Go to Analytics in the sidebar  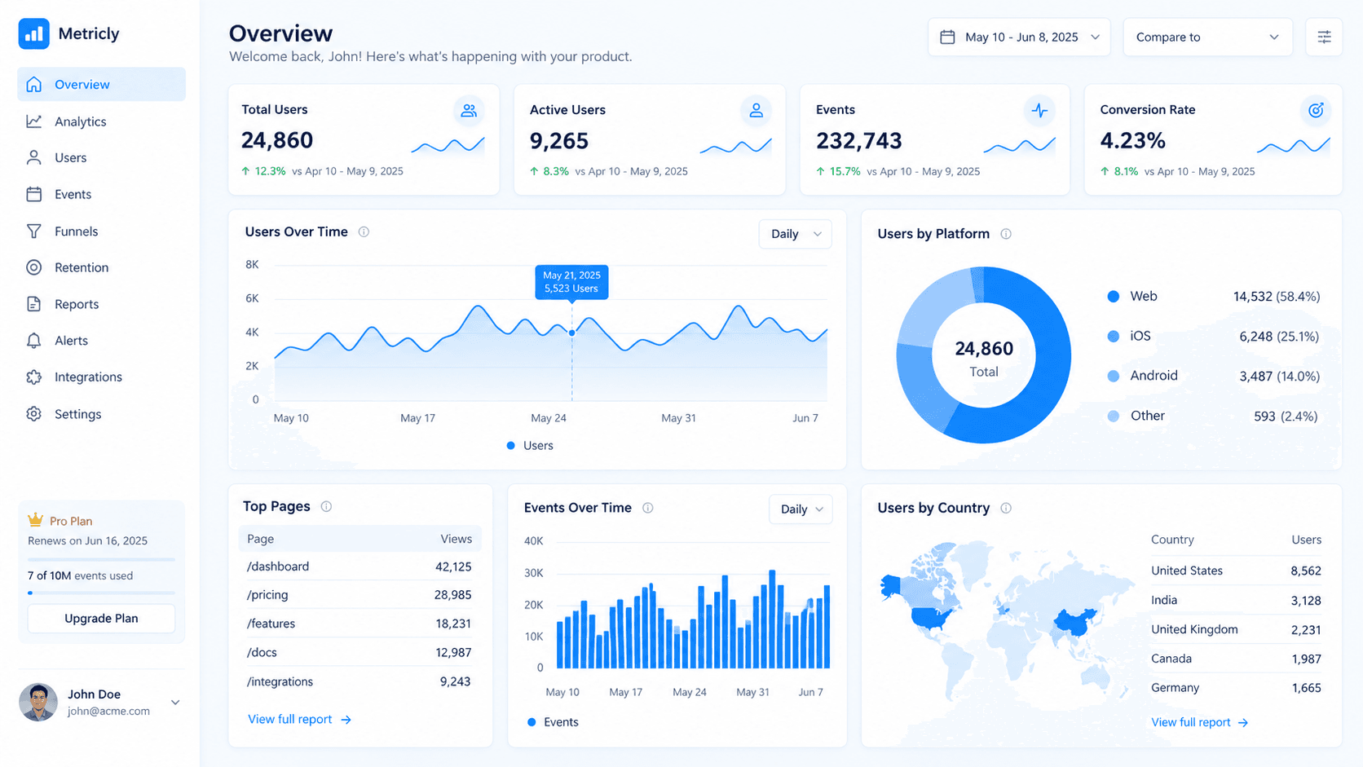101,121
